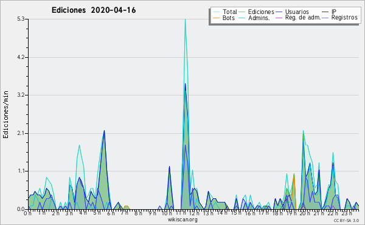Click the '3 h' x-axis label

[69, 213]
